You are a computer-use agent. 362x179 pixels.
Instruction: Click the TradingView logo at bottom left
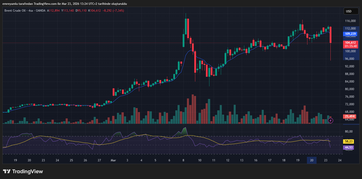pyautogui.click(x=23, y=171)
